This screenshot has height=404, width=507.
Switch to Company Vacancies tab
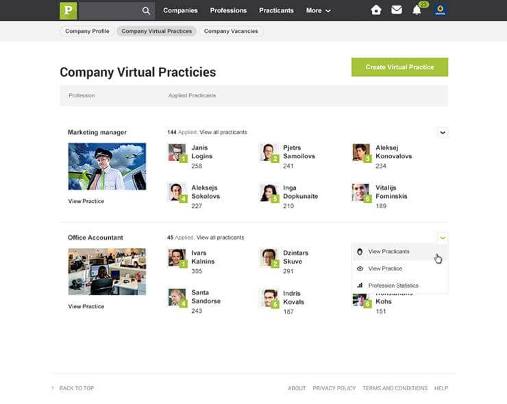pyautogui.click(x=231, y=31)
